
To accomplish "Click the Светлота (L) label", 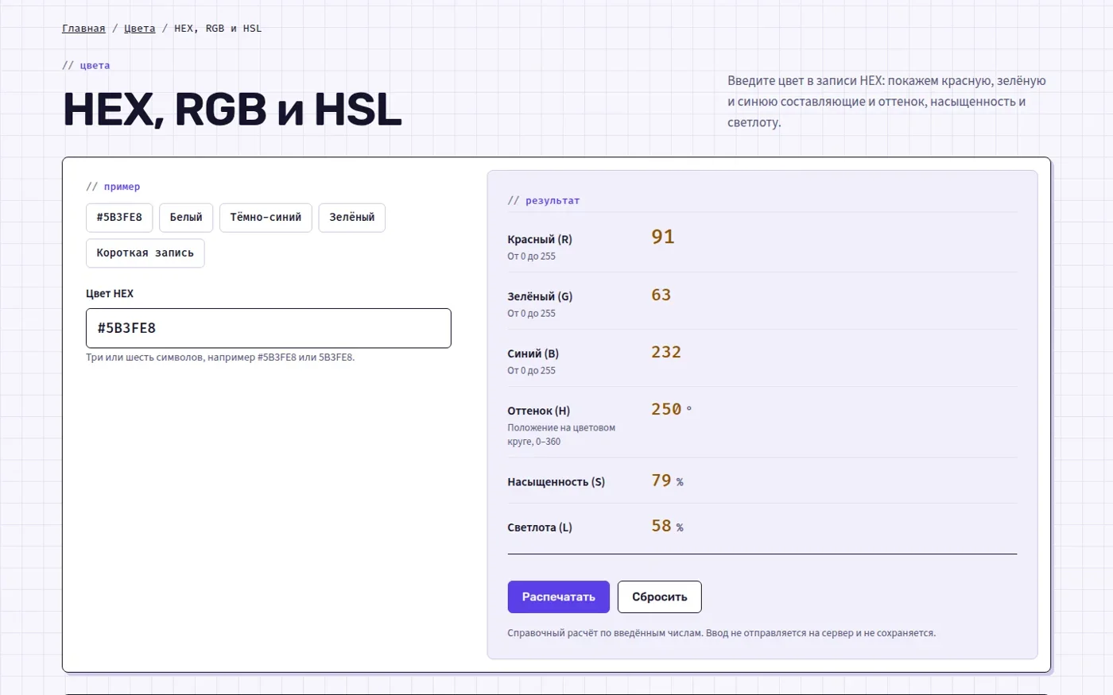I will (540, 527).
